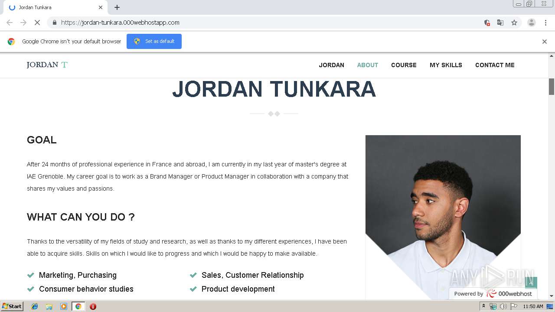Stop page loading with the X button

pyautogui.click(x=37, y=23)
